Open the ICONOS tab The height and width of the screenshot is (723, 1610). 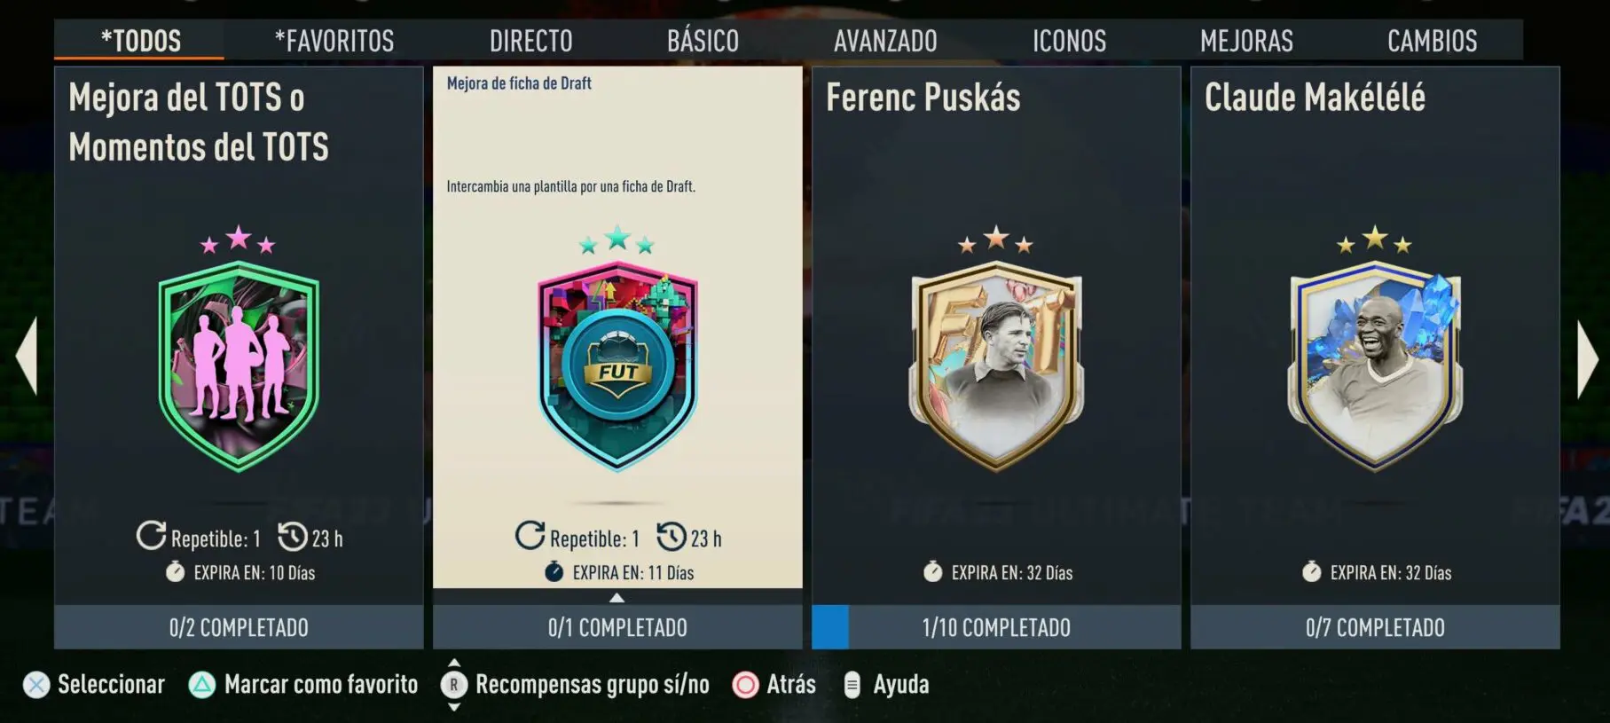pyautogui.click(x=1069, y=41)
